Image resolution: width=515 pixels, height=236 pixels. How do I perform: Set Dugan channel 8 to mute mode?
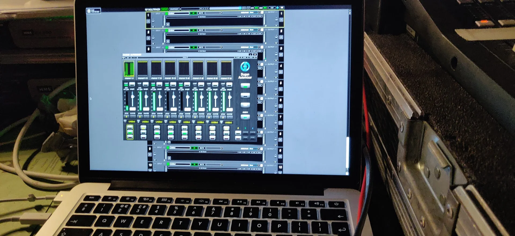point(226,138)
